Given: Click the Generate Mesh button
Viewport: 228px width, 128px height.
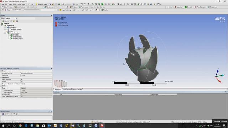Looking at the screenshot, I should pyautogui.click(x=41, y=4).
